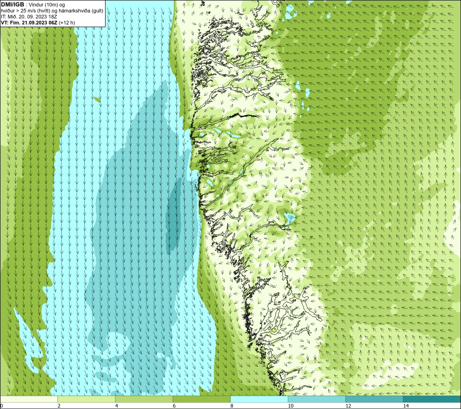Click the "0" label on the wind scale
461x409 pixels.
(x=1, y=406)
